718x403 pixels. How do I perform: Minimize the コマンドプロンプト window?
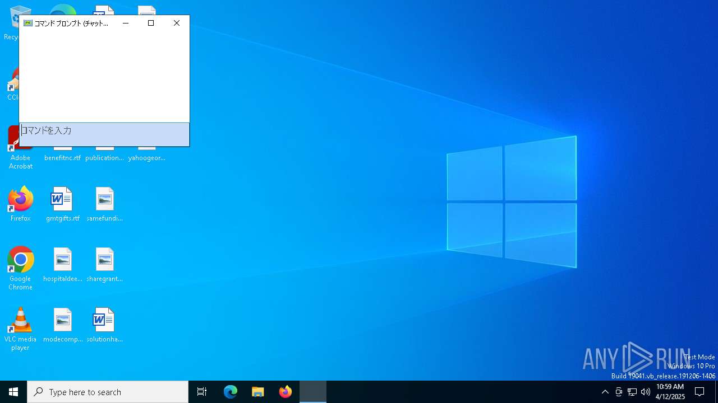pos(126,23)
